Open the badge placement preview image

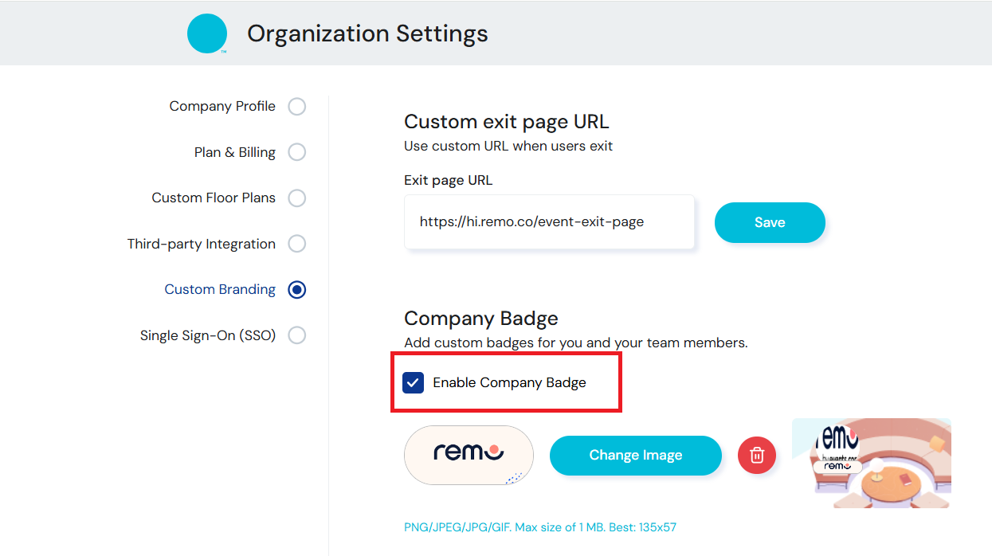871,463
